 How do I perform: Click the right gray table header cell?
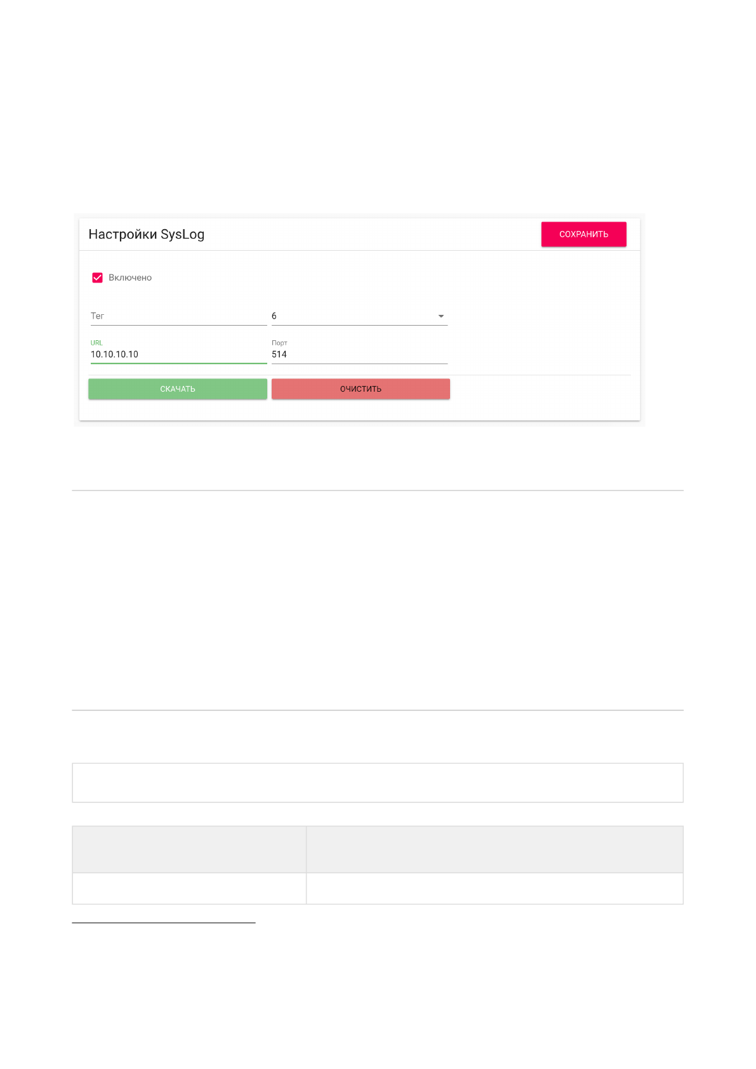(x=494, y=849)
